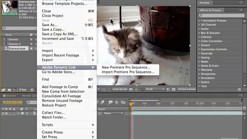This screenshot has width=247, height=139.
Task: Click Effects & Presets scrollbar down arrow
Action: [x=244, y=86]
